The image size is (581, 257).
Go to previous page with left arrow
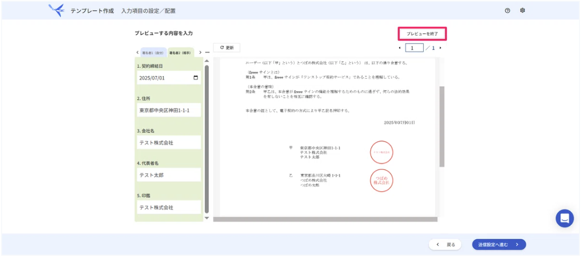coord(400,48)
